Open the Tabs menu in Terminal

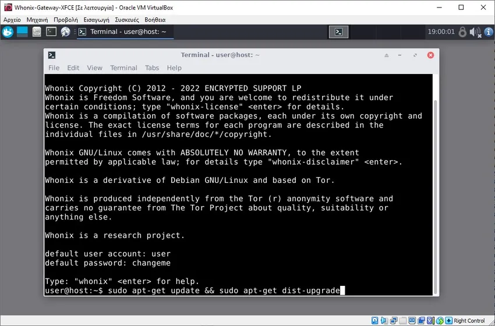pos(152,68)
